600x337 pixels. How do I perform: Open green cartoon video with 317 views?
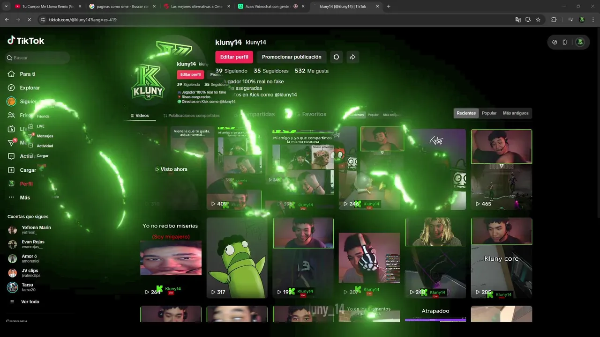[x=237, y=258]
